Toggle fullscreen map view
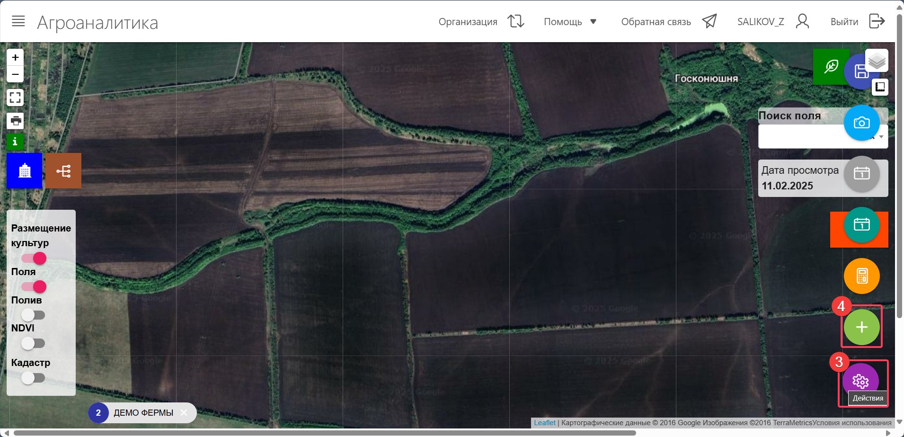Screen dimensions: 904x437 [x=15, y=98]
